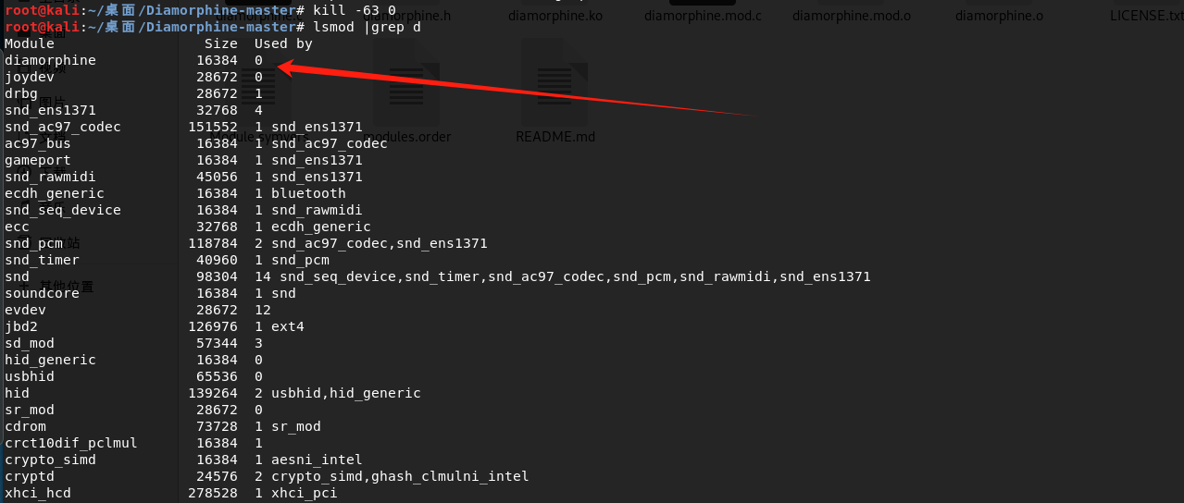Image resolution: width=1184 pixels, height=503 pixels.
Task: Click the 'Used by' column header
Action: 283,43
